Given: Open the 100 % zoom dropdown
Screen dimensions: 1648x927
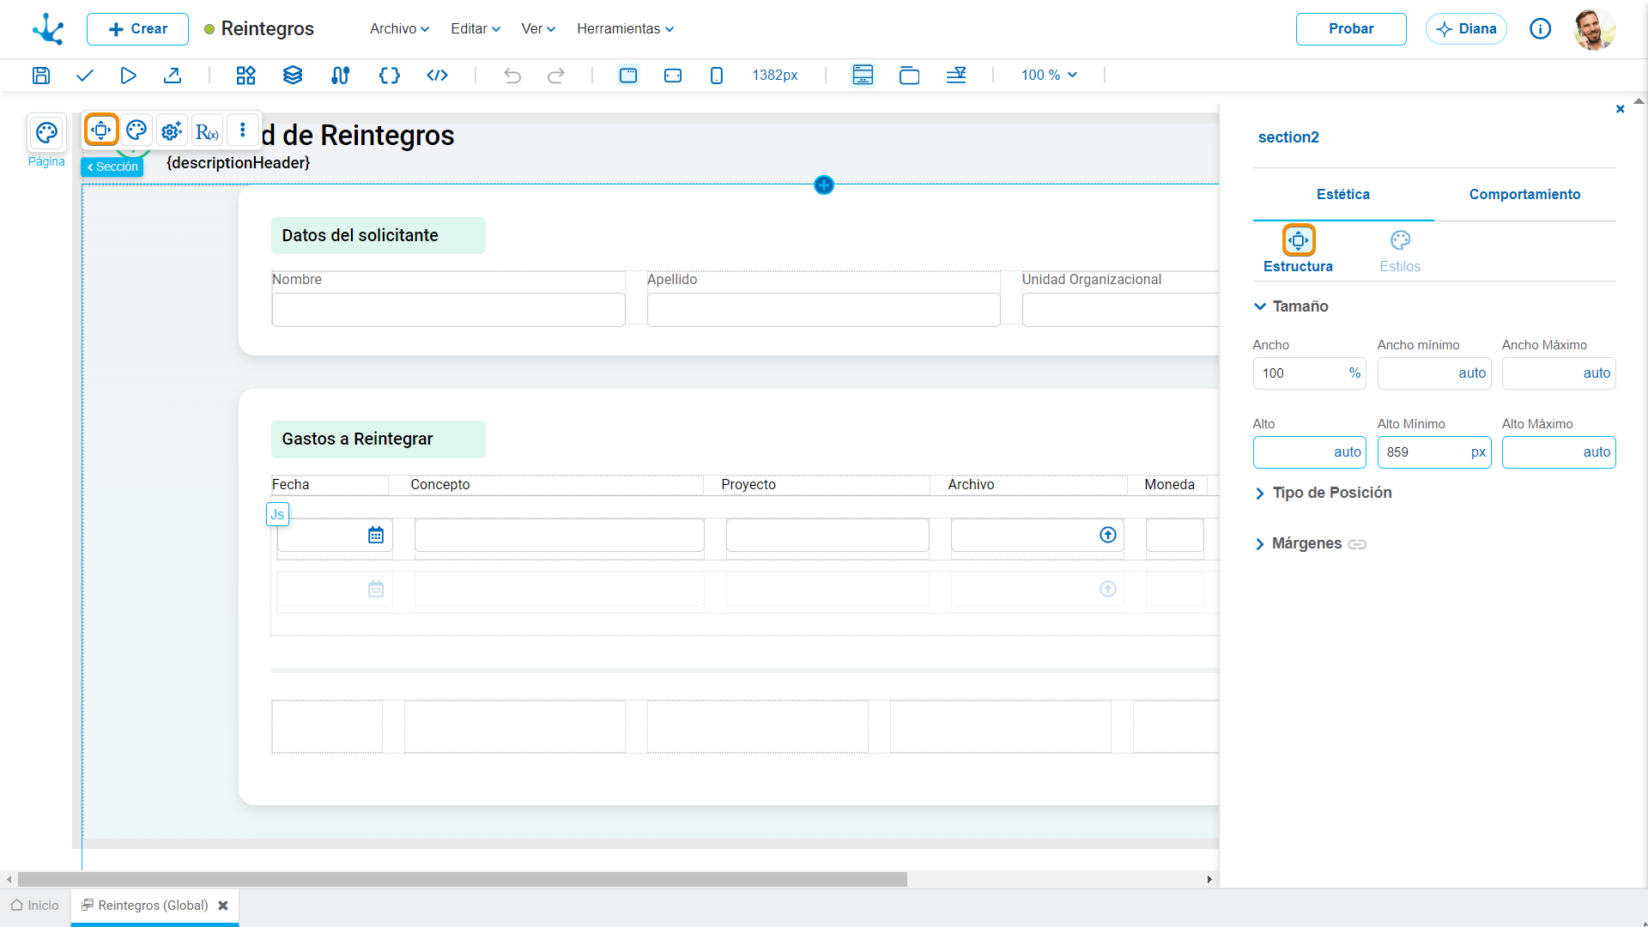Looking at the screenshot, I should tap(1049, 76).
